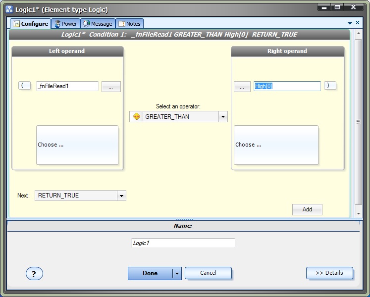Click the Select an operator label
This screenshot has width=370, height=297.
click(178, 106)
